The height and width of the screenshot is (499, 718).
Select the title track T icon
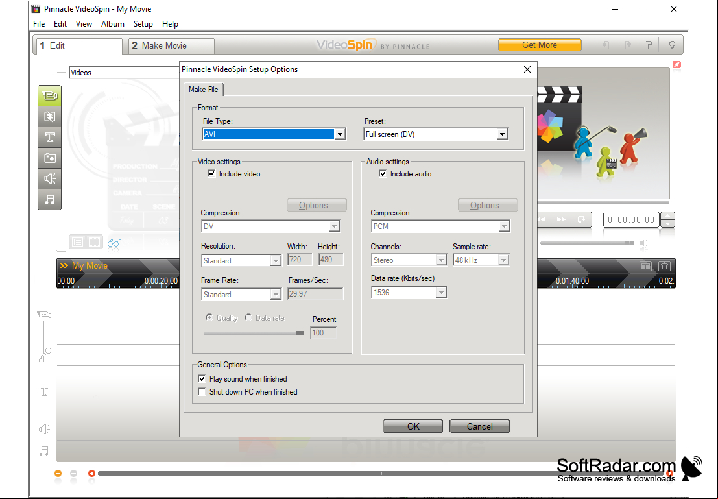pyautogui.click(x=44, y=391)
